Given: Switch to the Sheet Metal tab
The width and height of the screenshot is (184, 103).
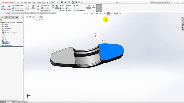Looking at the screenshot, I should 20,13.
